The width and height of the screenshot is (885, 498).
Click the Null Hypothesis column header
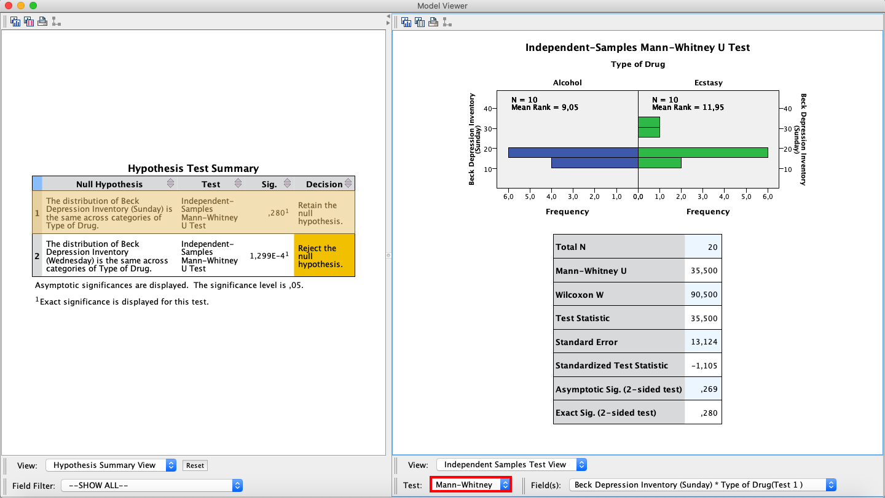109,184
